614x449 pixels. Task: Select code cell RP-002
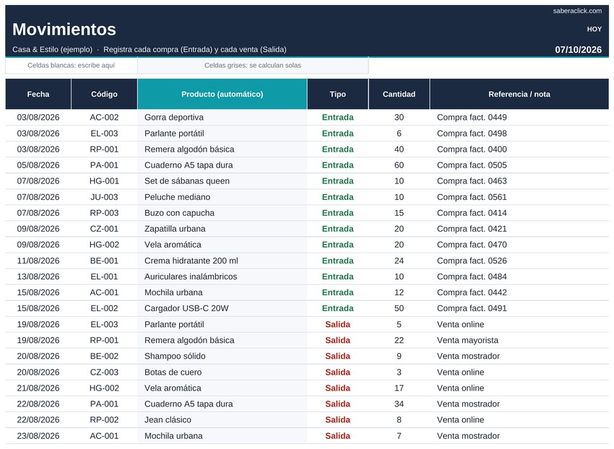pos(104,420)
